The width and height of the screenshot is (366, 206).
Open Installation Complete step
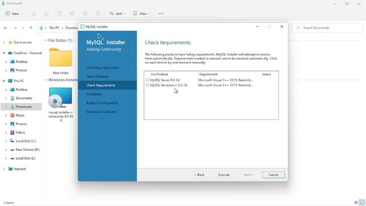click(x=101, y=112)
